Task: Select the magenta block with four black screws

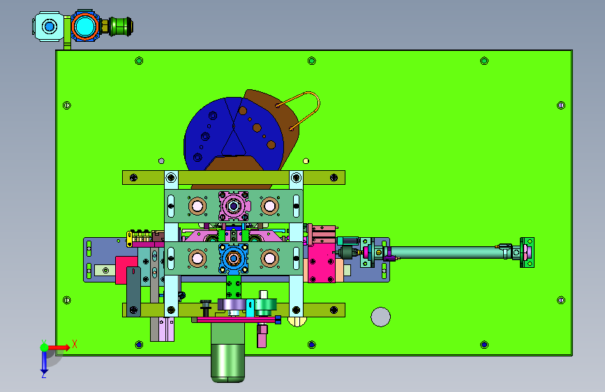Action: pos(321,264)
